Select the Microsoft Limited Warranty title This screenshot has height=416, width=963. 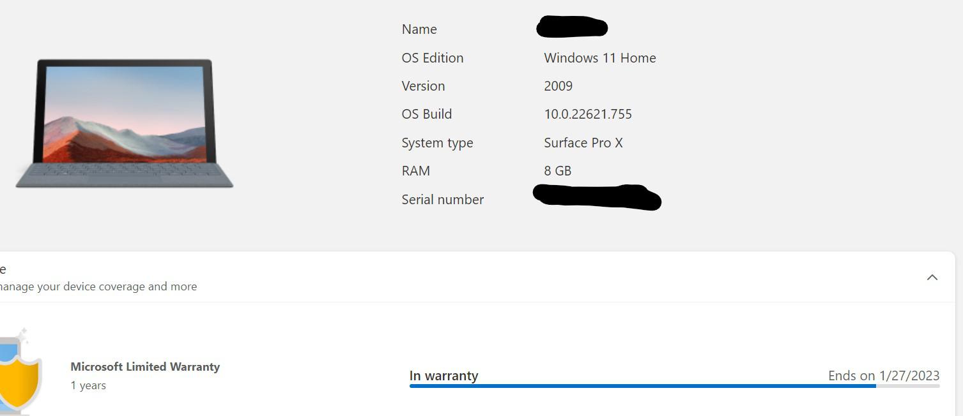click(x=145, y=367)
